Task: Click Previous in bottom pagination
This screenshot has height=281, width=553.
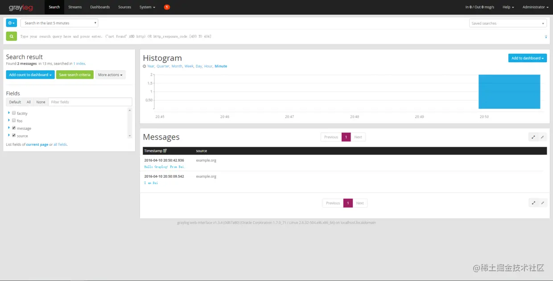Action: [333, 203]
